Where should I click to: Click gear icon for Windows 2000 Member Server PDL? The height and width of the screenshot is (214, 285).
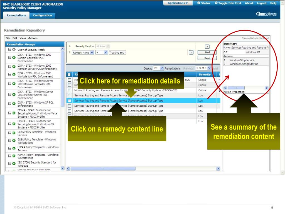point(14,67)
